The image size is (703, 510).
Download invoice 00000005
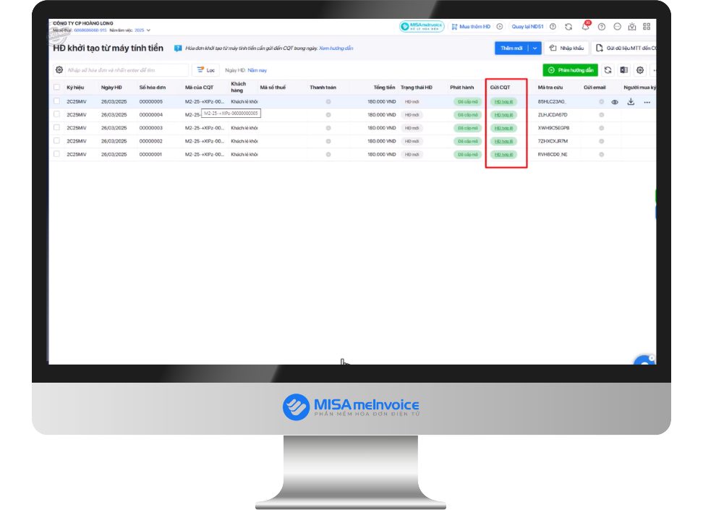coord(631,102)
